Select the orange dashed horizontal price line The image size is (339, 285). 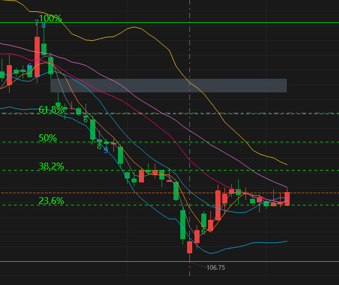coord(169,193)
